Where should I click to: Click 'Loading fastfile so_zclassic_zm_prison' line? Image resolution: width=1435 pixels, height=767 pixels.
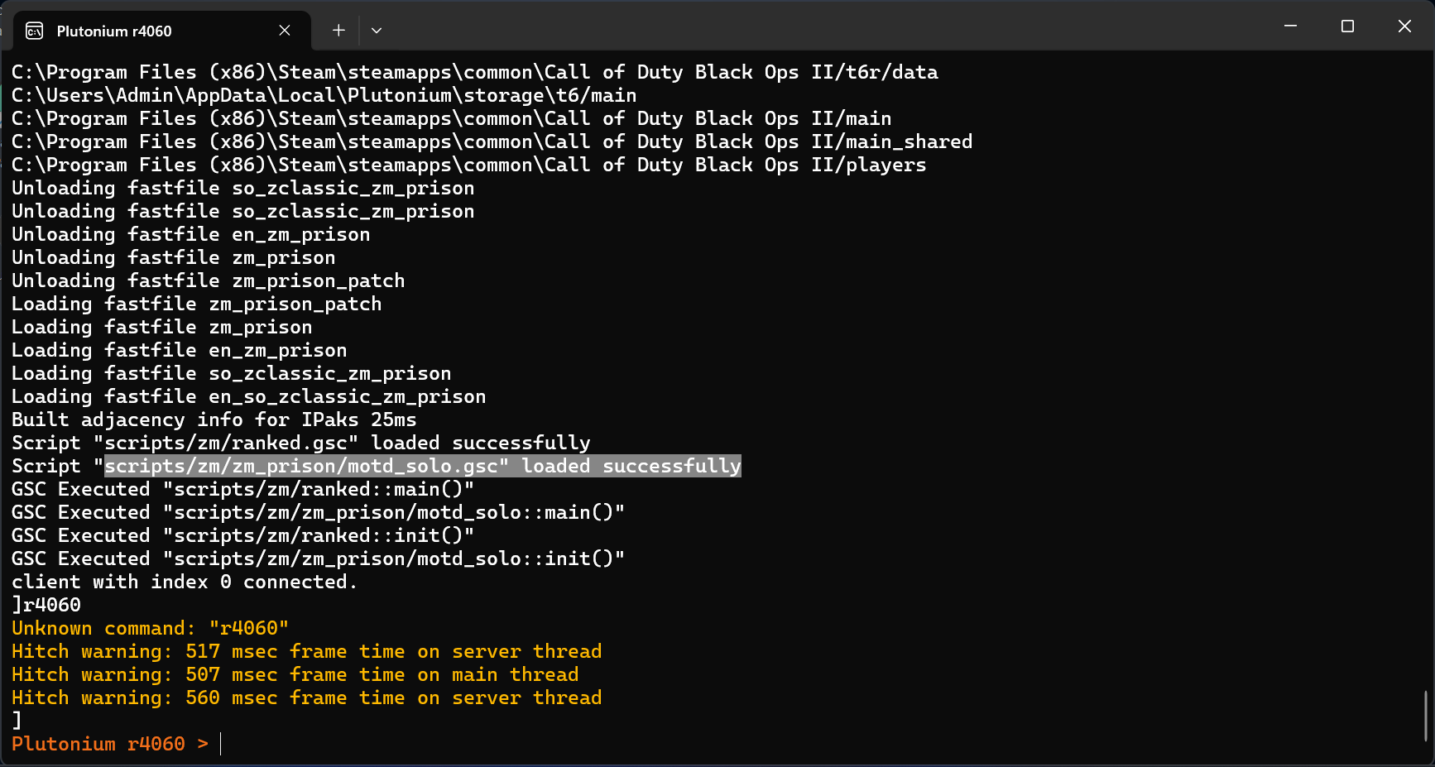point(231,373)
